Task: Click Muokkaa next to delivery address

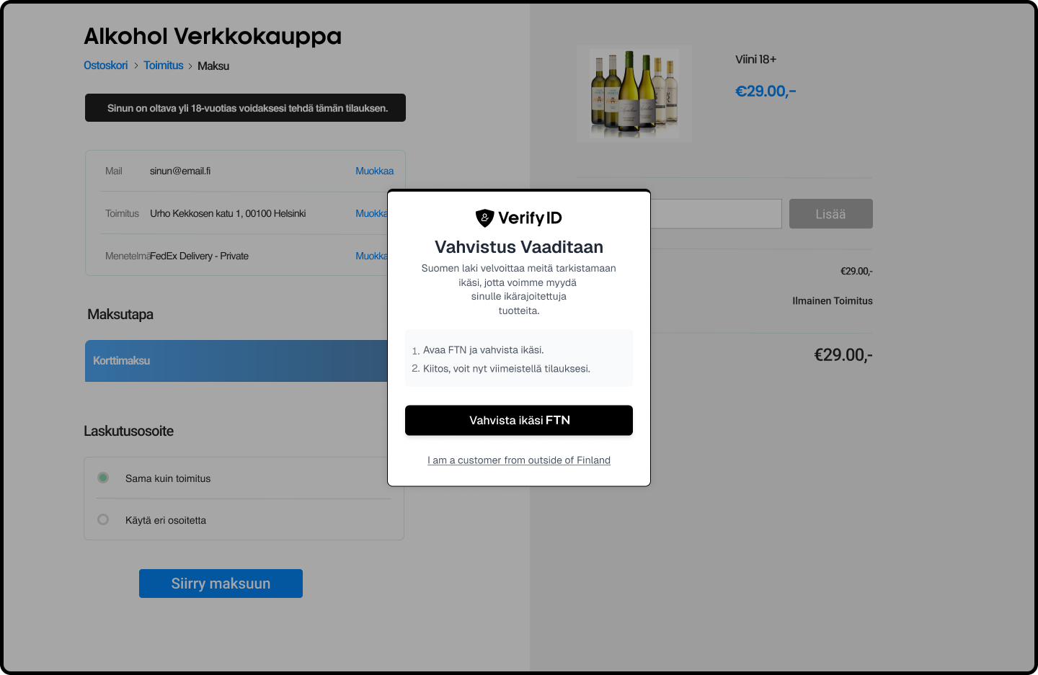Action: tap(371, 213)
